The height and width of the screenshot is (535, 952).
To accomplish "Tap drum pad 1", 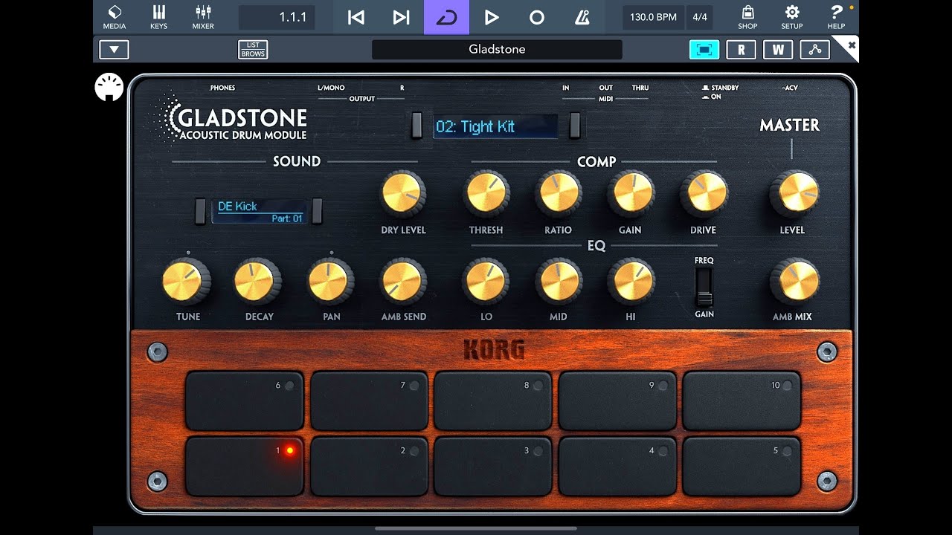I will point(244,466).
